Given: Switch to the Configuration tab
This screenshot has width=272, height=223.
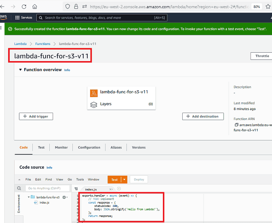Looking at the screenshot, I should click(x=89, y=147).
